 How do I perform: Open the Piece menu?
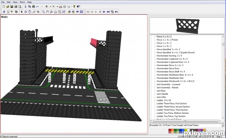point(22,2)
